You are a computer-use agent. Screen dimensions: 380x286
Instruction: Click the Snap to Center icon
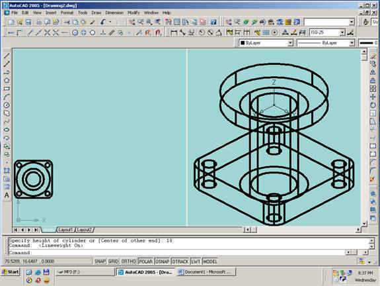click(75, 32)
